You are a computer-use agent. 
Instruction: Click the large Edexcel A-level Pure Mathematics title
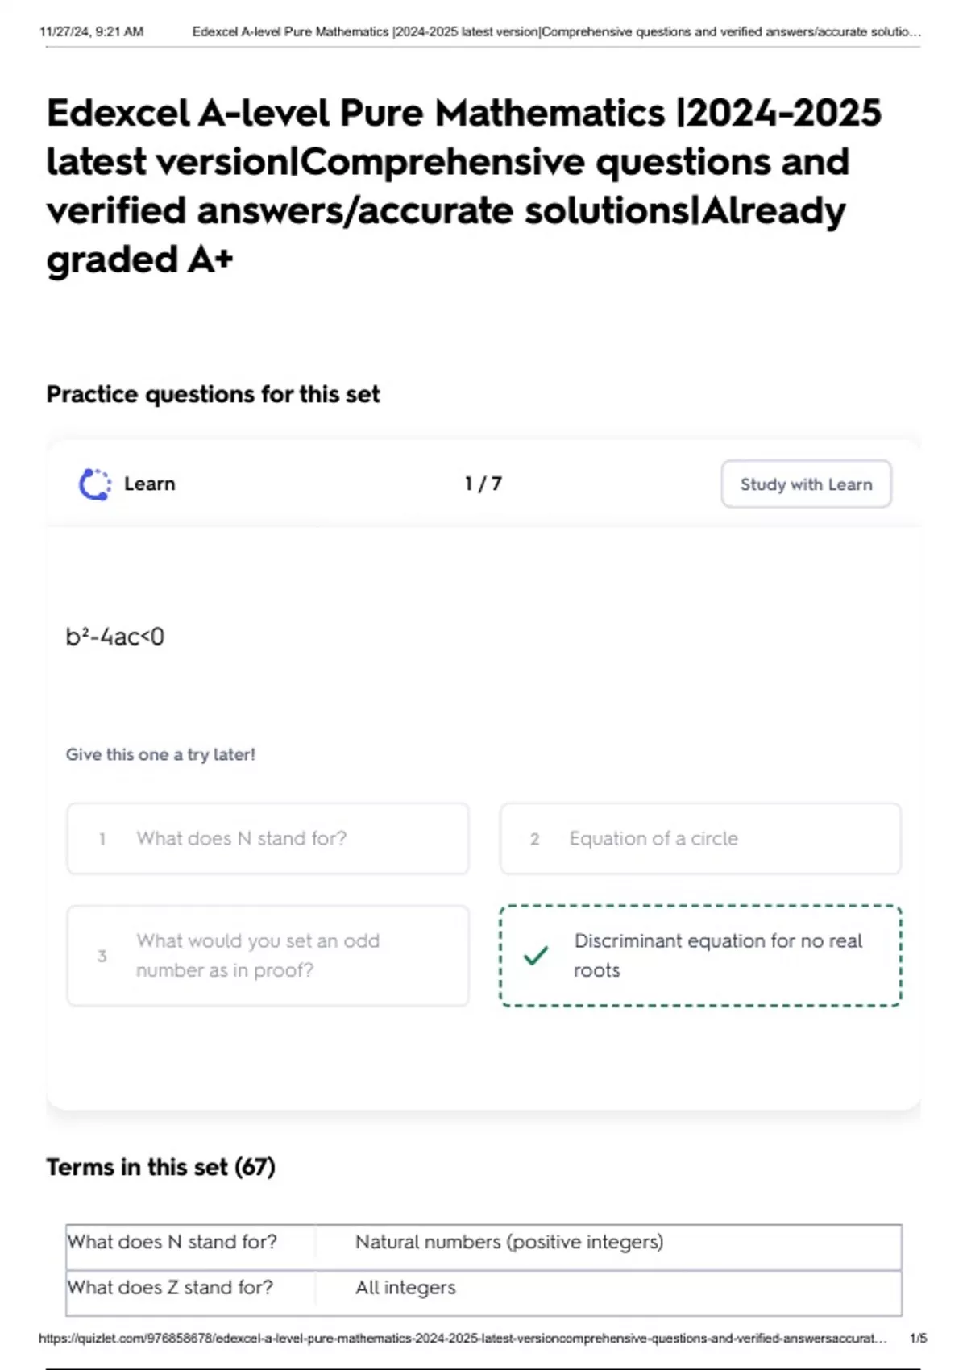coord(463,185)
